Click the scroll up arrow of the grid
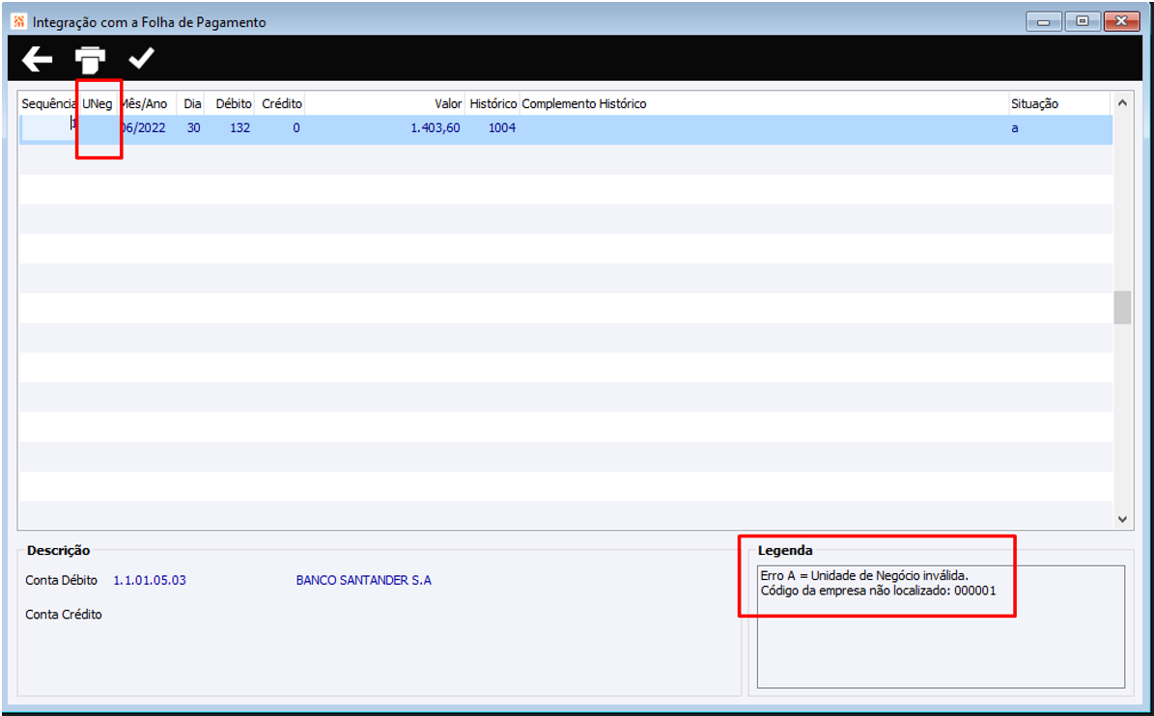This screenshot has width=1154, height=716. [x=1121, y=103]
